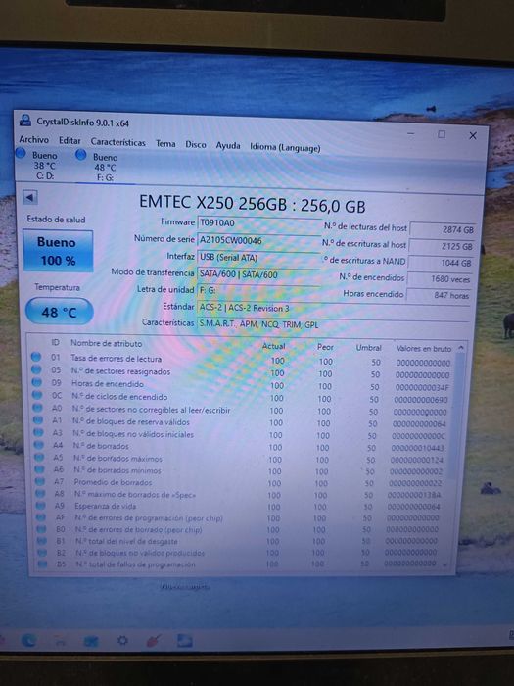Click the serial number field A2105CW00046
Screen dimensions: 514x686
point(259,240)
